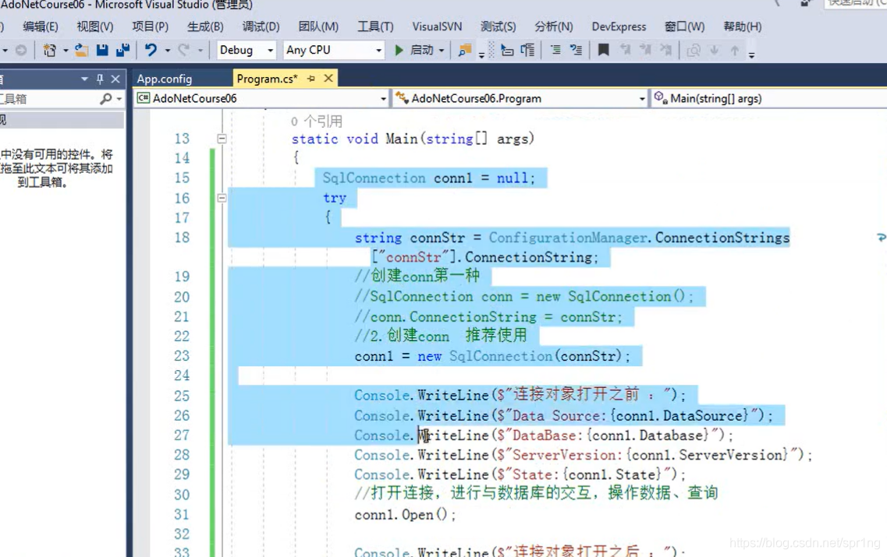Open the 帮助(H) menu
Screen dimensions: 887x557
tap(743, 26)
